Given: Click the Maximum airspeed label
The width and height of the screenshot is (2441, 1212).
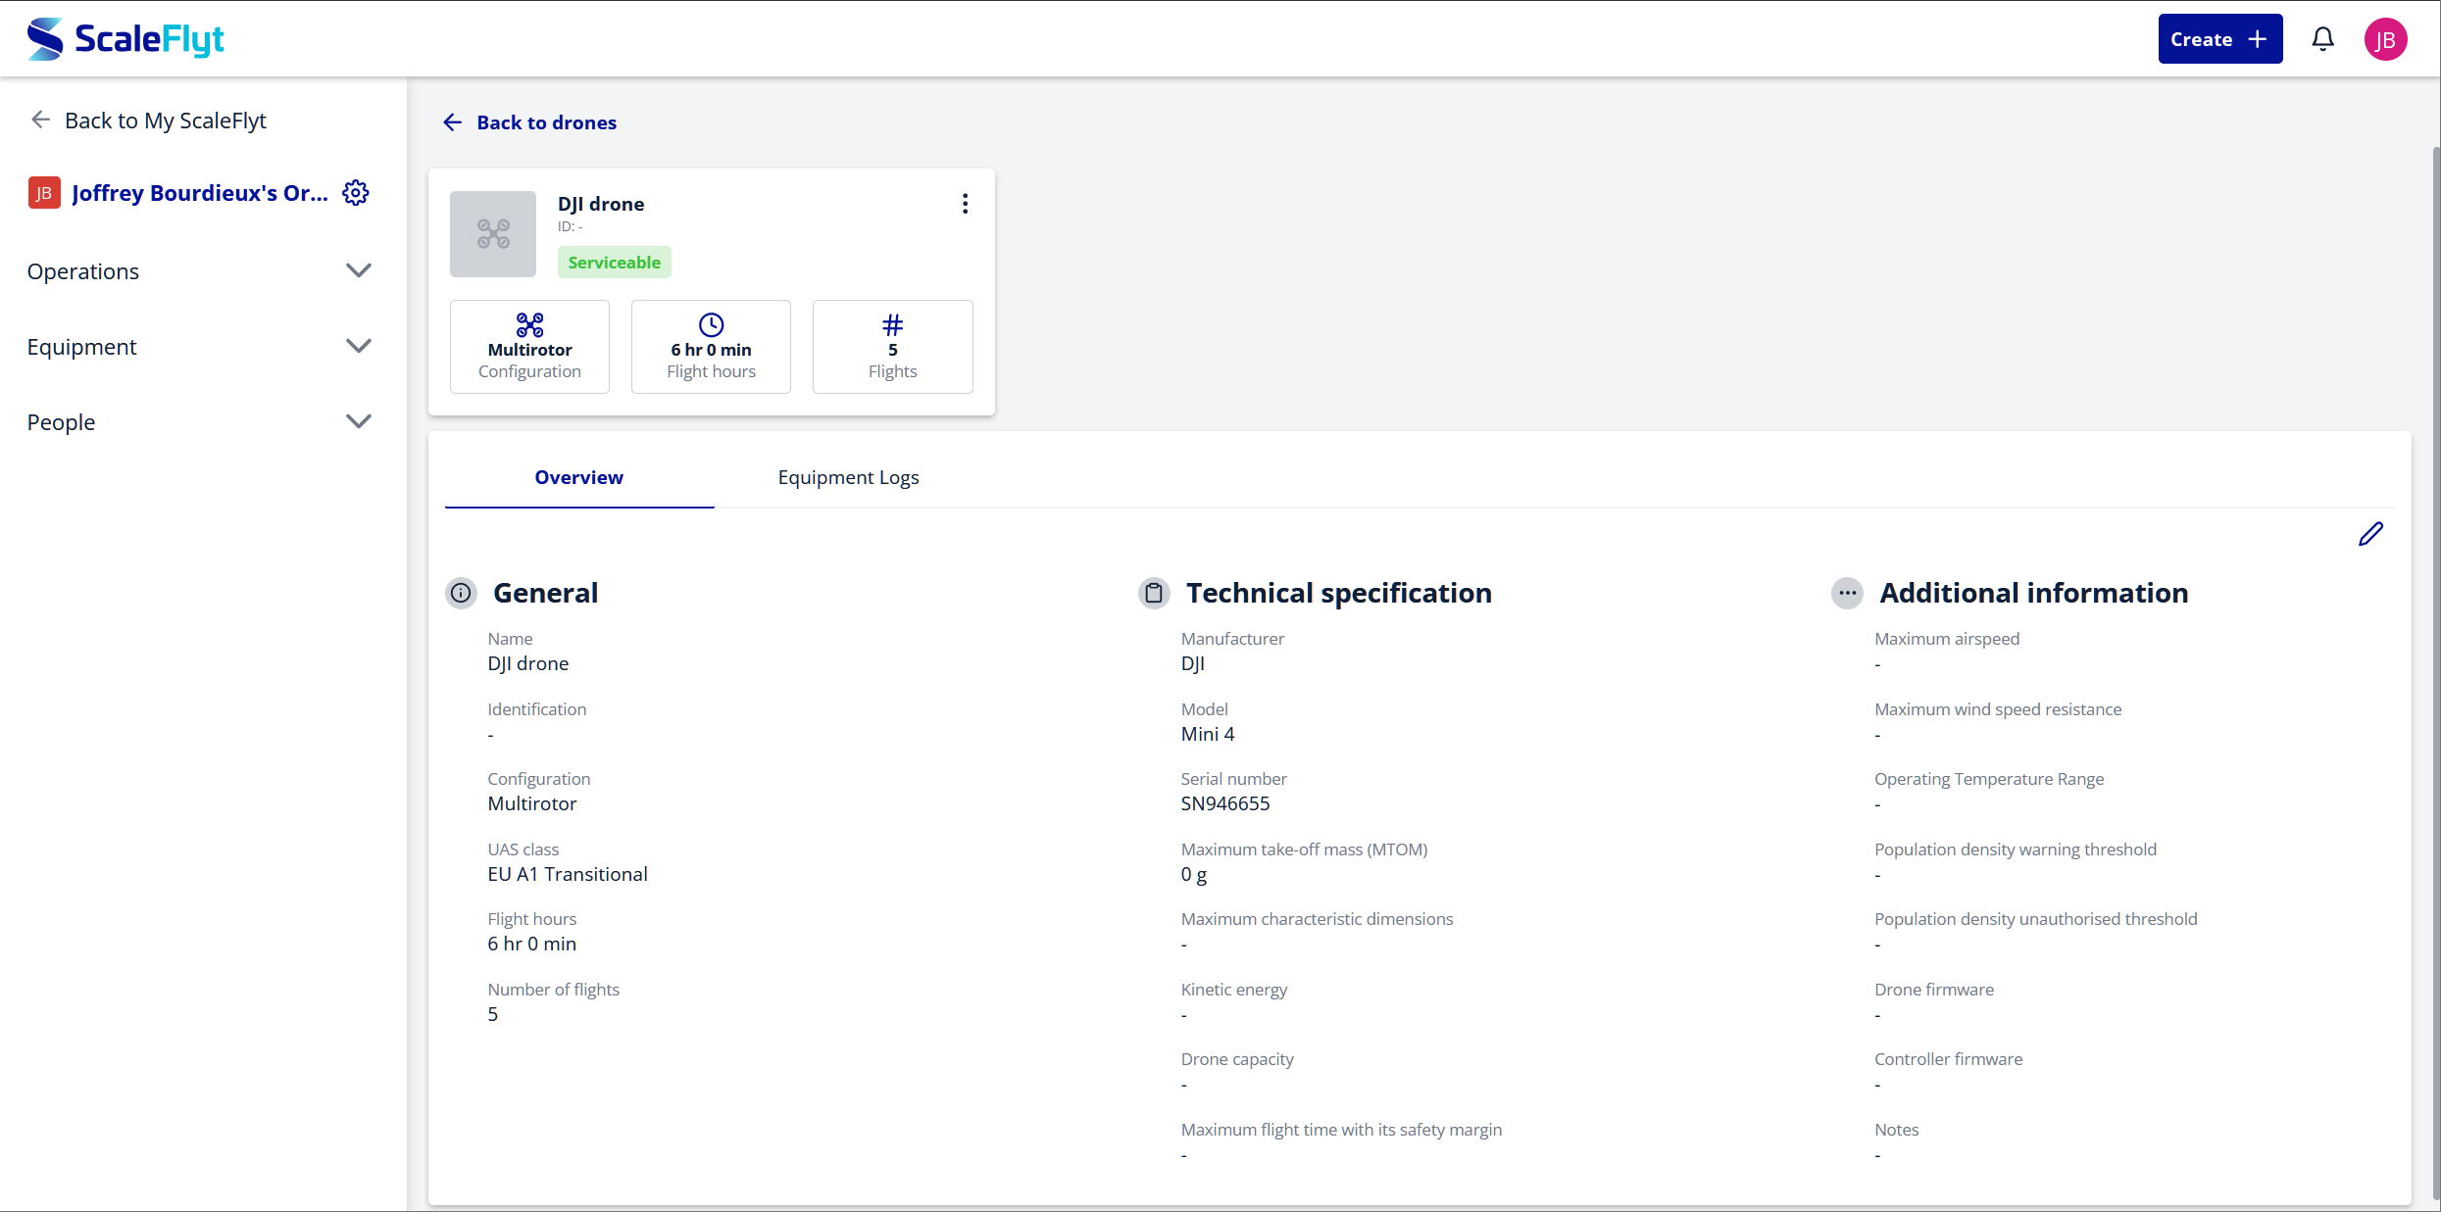Looking at the screenshot, I should (1947, 639).
